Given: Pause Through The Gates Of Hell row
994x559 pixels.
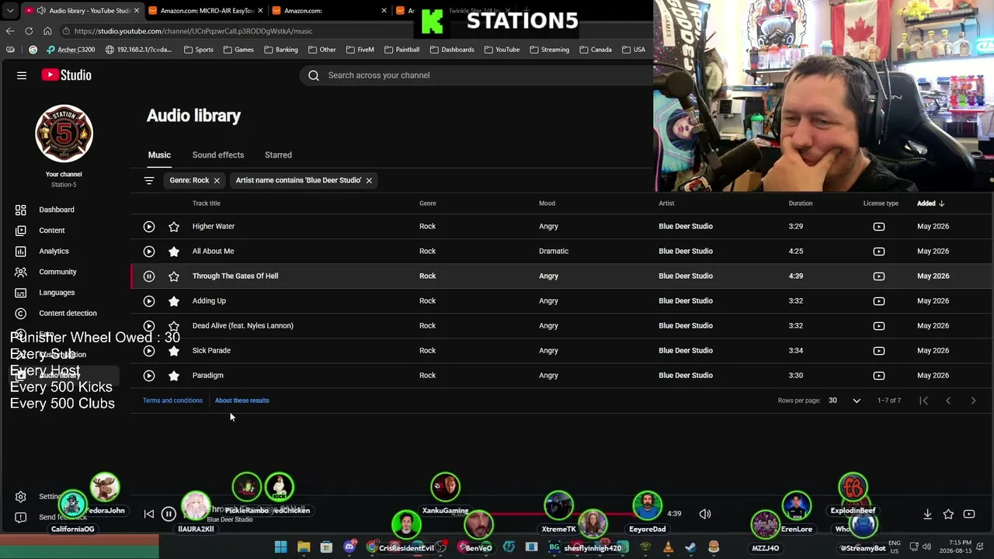Looking at the screenshot, I should pyautogui.click(x=149, y=276).
